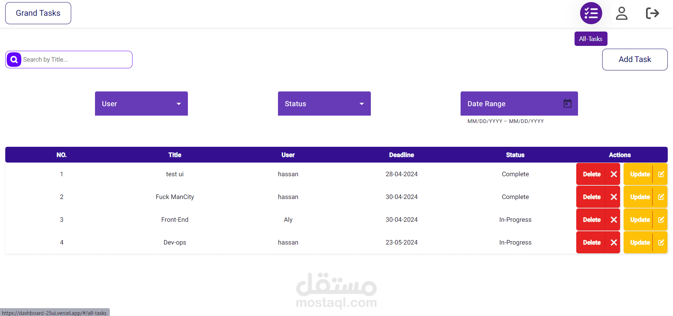Click the X icon in Front-End row

(x=614, y=220)
